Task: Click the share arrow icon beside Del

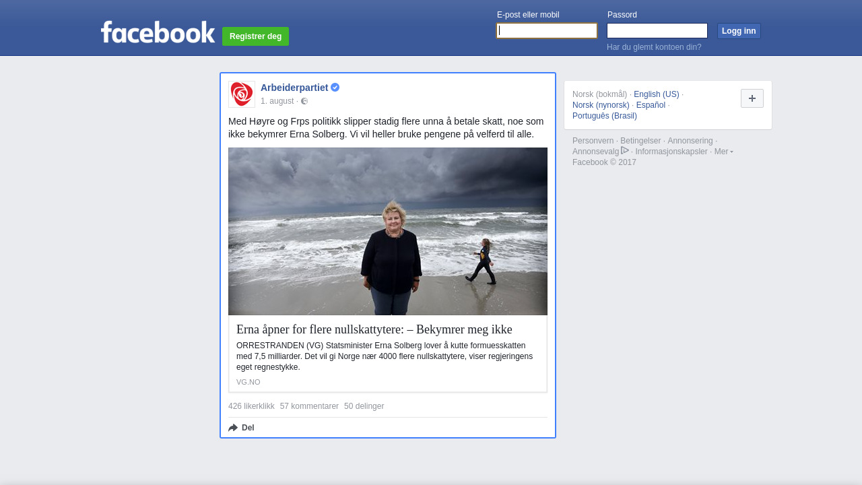Action: pyautogui.click(x=233, y=428)
